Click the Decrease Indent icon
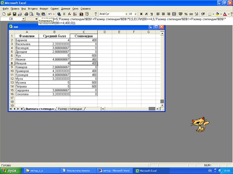This screenshot has width=233, height=174. click(x=203, y=14)
